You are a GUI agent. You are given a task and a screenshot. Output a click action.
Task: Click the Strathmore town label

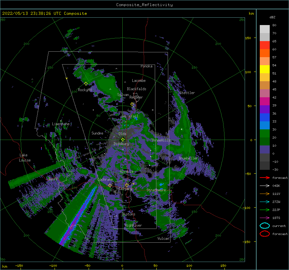tap(156, 190)
